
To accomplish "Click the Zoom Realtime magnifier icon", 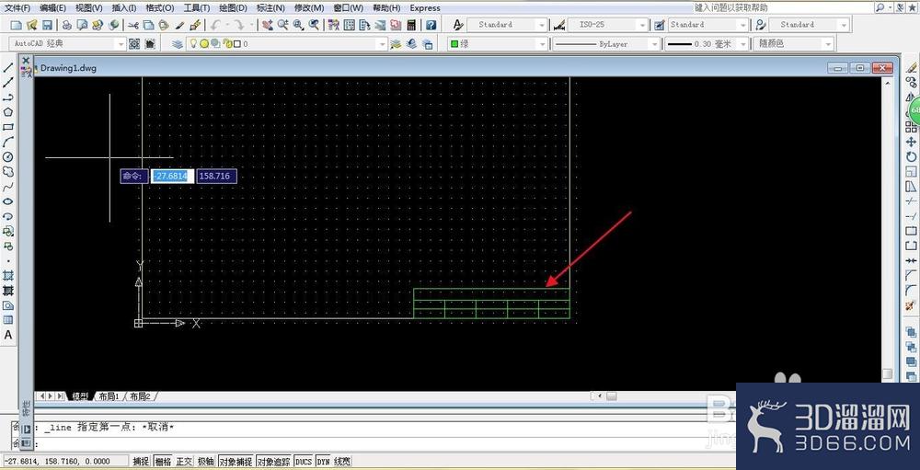I will [282, 25].
